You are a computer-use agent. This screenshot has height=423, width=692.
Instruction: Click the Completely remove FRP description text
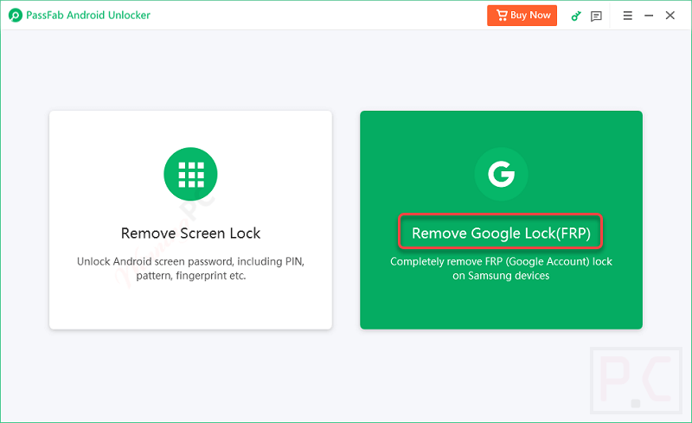tap(501, 268)
